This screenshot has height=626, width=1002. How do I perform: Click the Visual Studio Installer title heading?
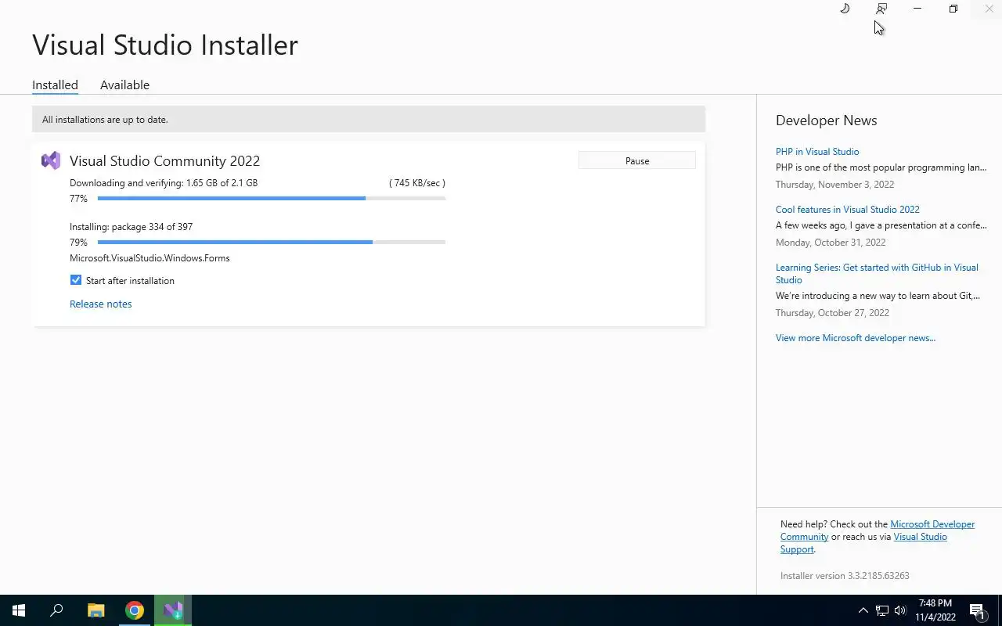pyautogui.click(x=165, y=45)
